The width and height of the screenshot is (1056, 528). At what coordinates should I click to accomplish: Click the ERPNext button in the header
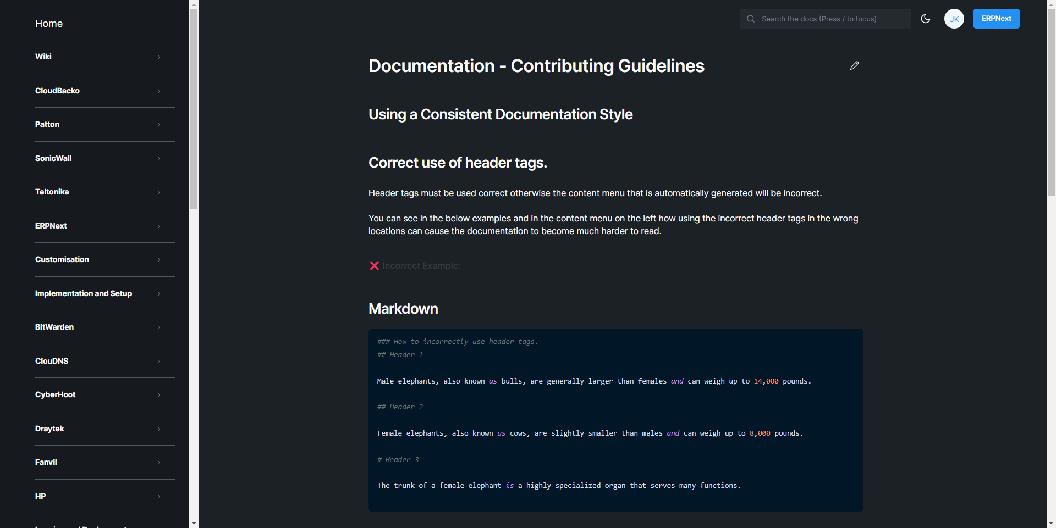click(996, 18)
